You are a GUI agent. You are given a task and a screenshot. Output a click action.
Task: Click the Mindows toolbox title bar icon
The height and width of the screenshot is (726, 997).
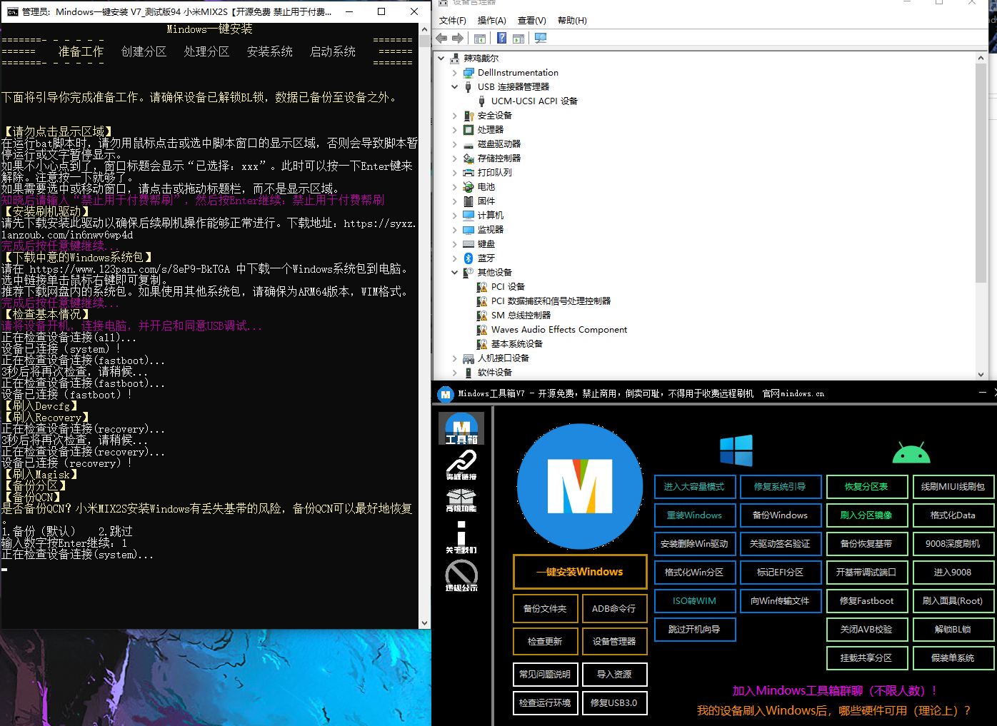446,393
